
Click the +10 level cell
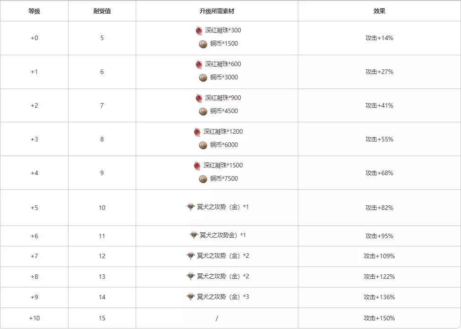pos(34,318)
